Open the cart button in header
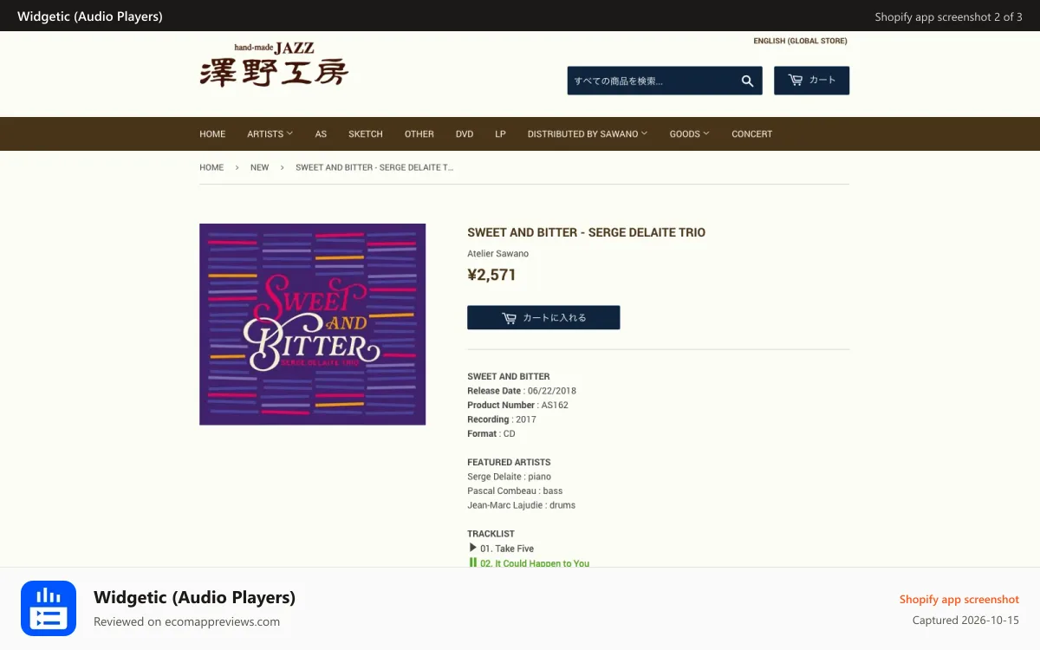Viewport: 1040px width, 650px height. pos(811,81)
